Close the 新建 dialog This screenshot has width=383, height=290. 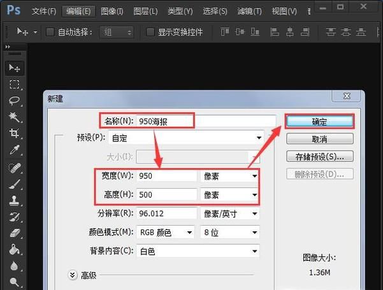347,96
